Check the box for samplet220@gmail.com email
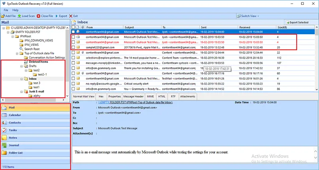 (x=73, y=47)
